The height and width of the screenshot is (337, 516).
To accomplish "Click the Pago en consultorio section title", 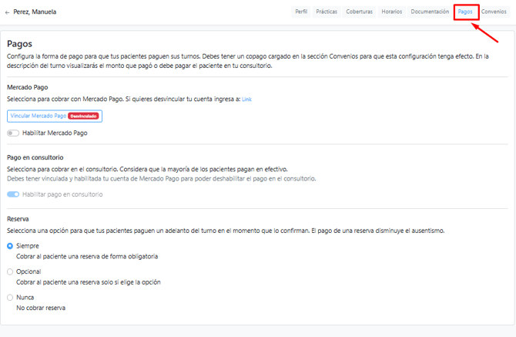I will tap(35, 157).
